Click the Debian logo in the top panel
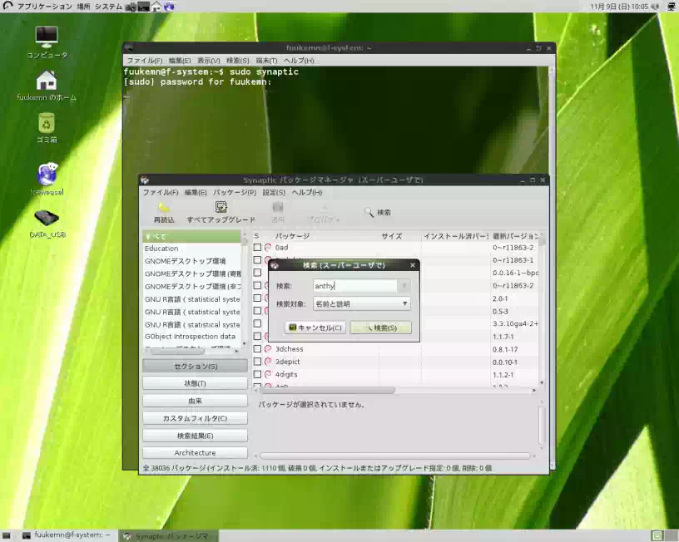 pyautogui.click(x=7, y=6)
